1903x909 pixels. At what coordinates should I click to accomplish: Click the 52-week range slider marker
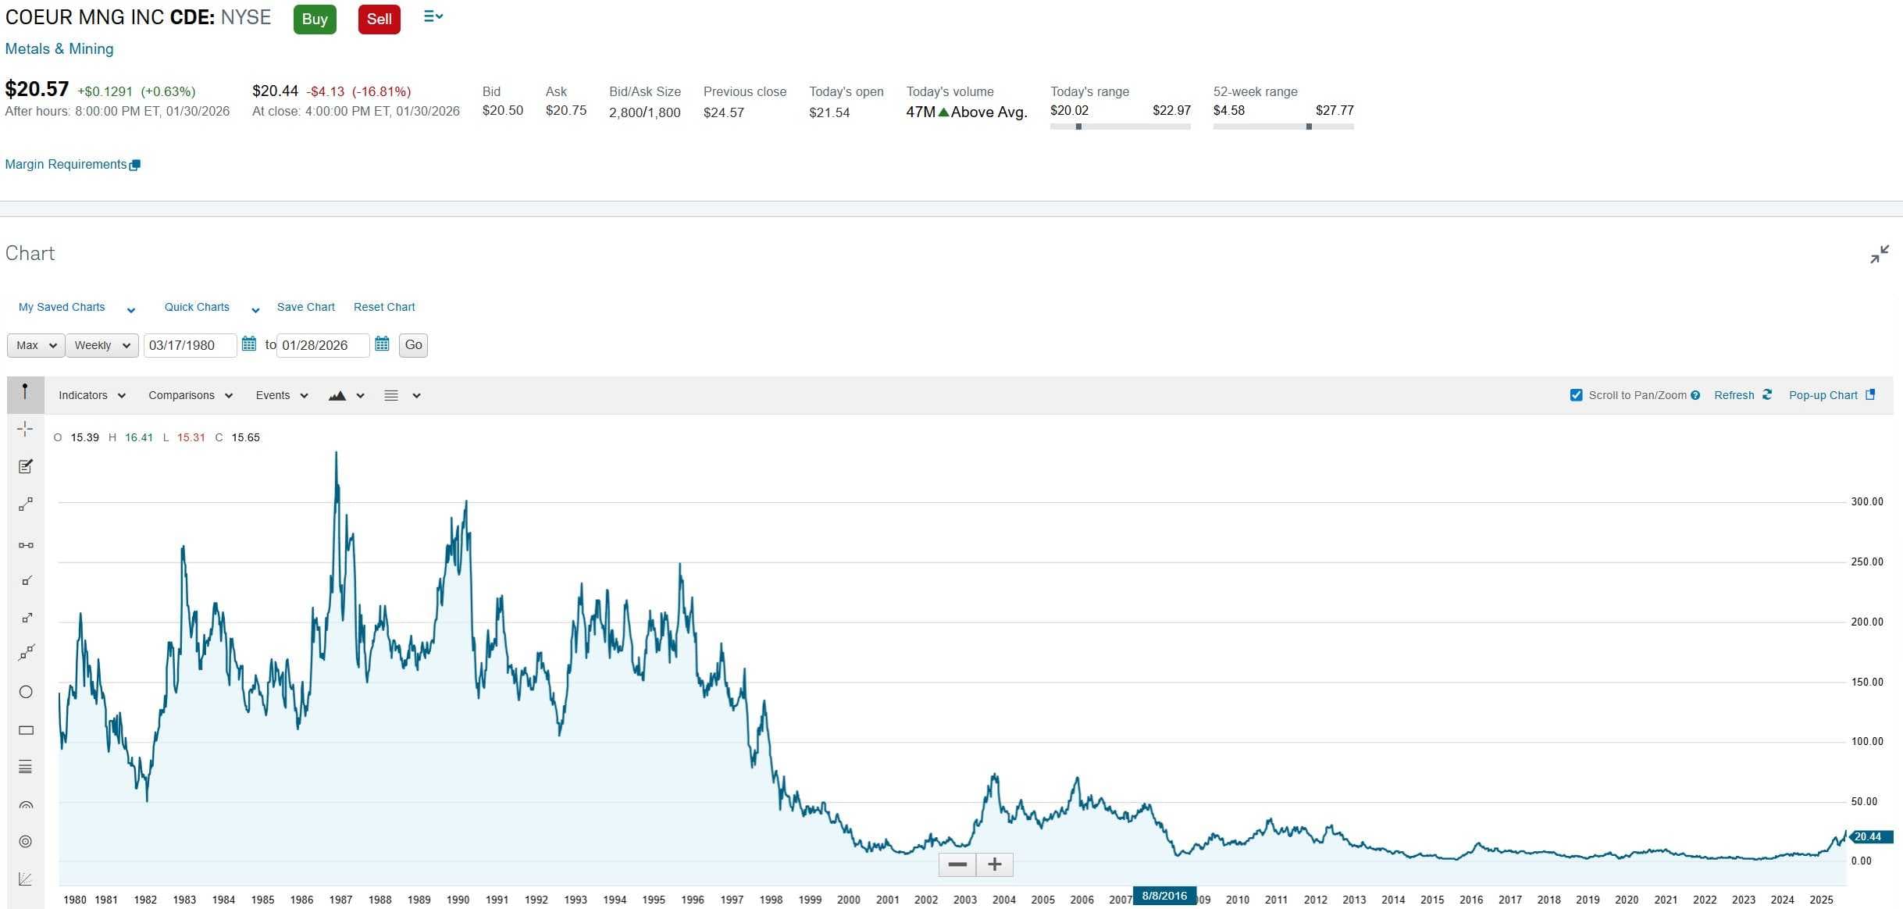pyautogui.click(x=1309, y=127)
